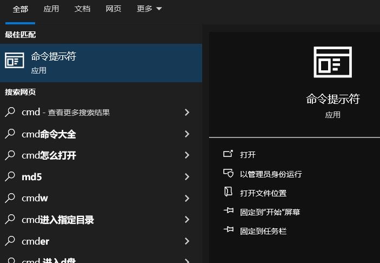The height and width of the screenshot is (263, 380).
Task: Select 固定到任务栏 action
Action: tap(263, 231)
